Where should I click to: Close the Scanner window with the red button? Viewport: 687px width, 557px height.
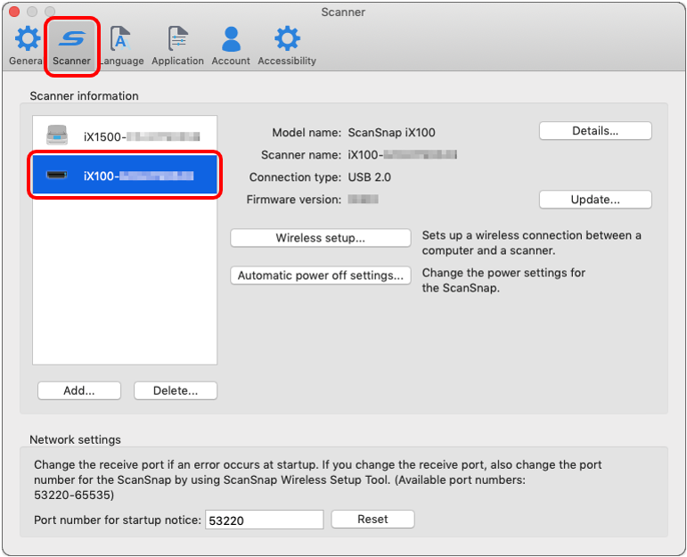click(x=14, y=12)
